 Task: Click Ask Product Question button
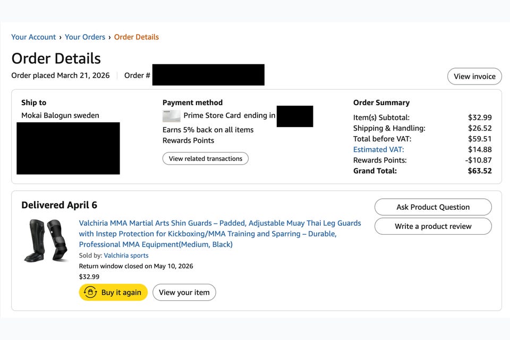pos(433,207)
